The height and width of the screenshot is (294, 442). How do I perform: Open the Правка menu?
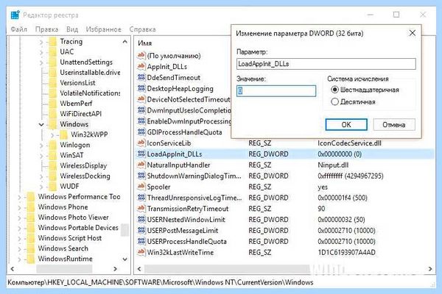pos(47,29)
